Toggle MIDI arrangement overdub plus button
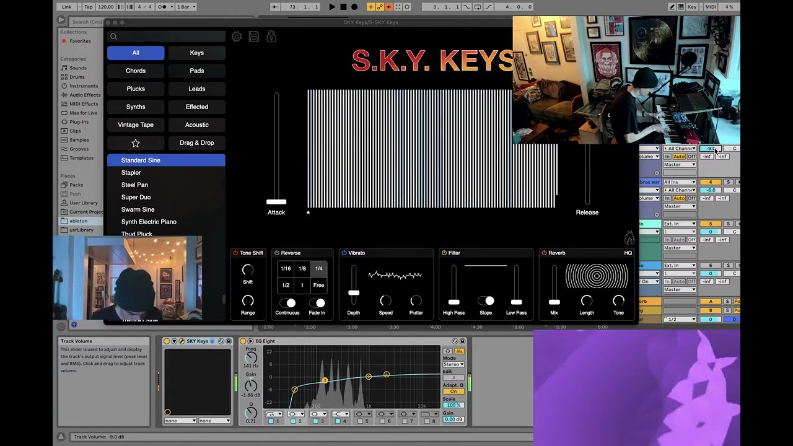793x446 pixels. 371,7
